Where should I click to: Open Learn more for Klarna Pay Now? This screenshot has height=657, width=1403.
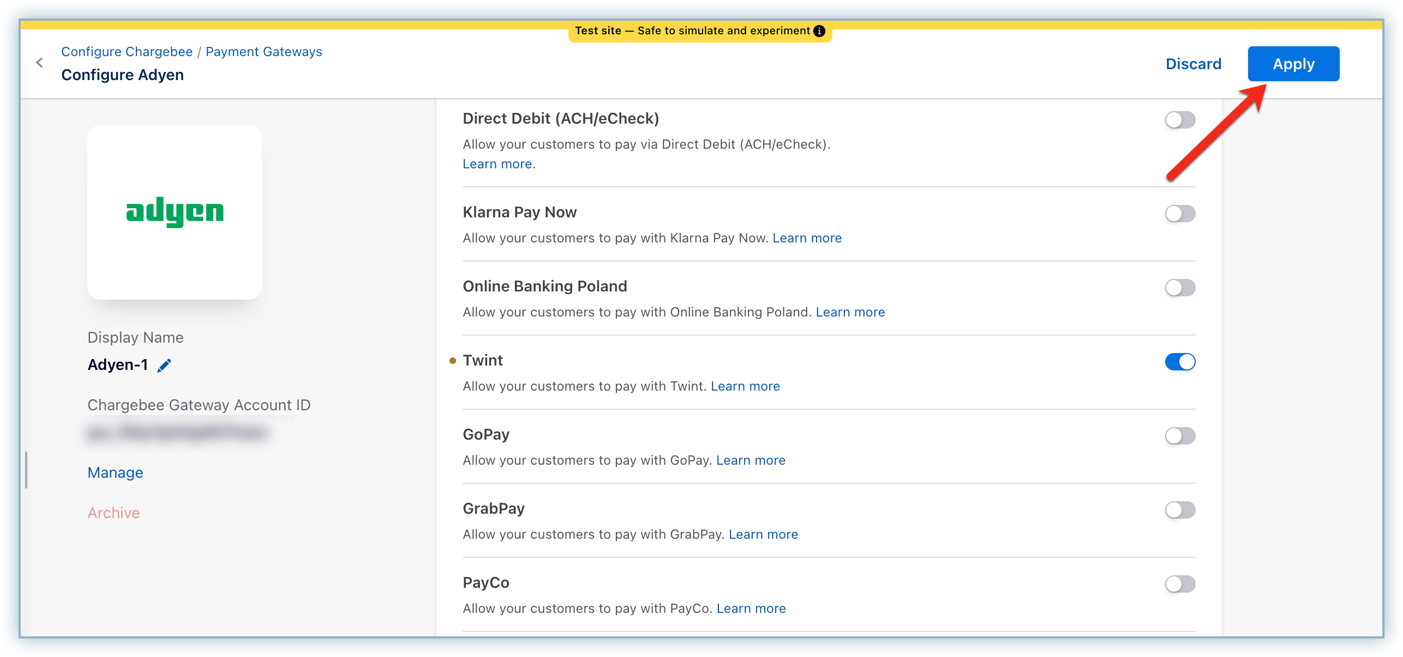coord(807,238)
